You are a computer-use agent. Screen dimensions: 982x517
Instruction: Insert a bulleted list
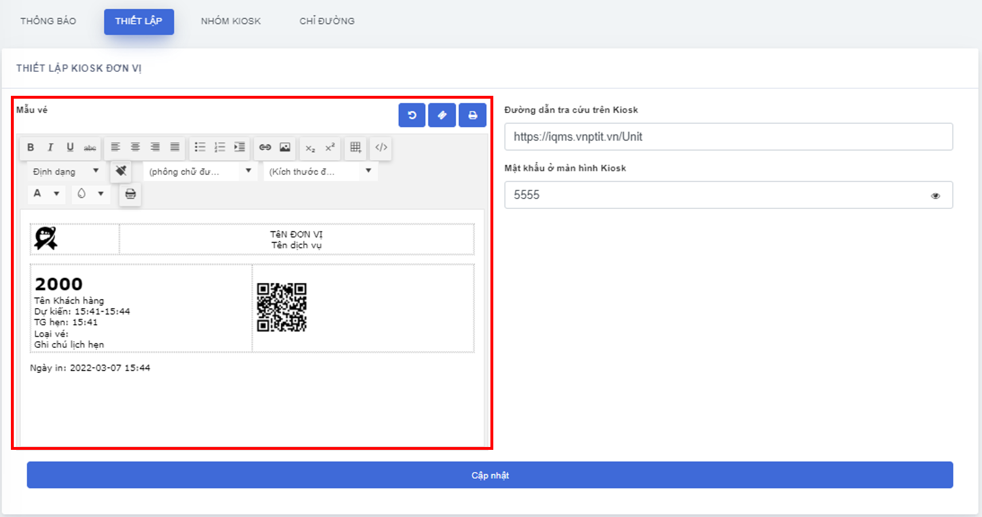(x=200, y=147)
